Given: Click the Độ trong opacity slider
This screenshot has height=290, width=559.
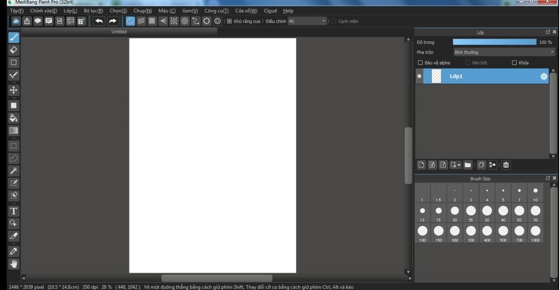Looking at the screenshot, I should click(x=495, y=42).
